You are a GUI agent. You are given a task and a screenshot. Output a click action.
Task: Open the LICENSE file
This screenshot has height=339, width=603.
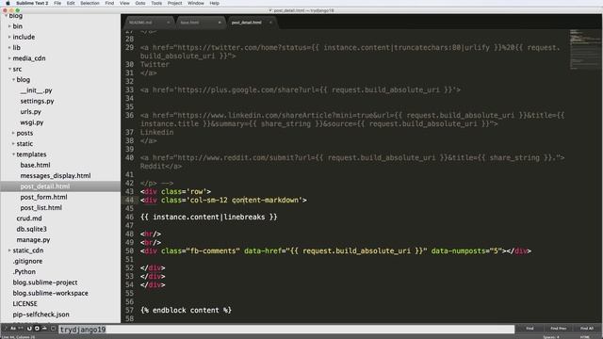click(25, 303)
